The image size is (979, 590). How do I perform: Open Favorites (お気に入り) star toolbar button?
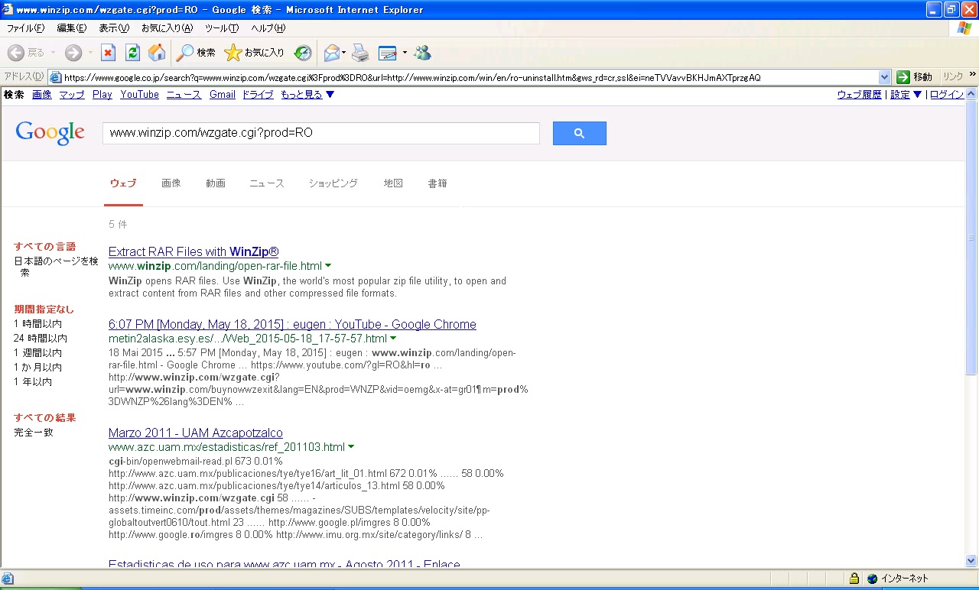tap(254, 53)
